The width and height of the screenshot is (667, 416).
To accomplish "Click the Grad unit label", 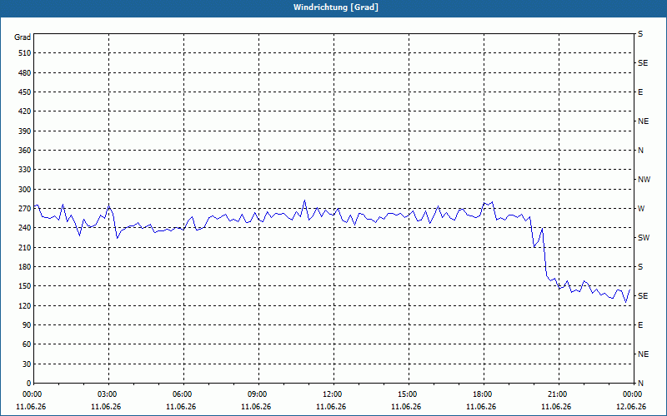I will click(23, 37).
